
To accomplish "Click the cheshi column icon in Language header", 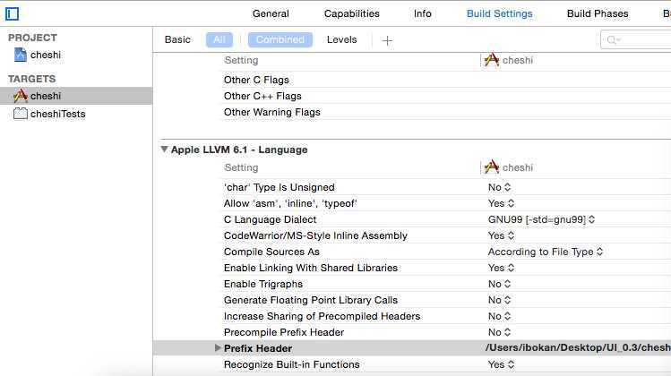I will (492, 167).
